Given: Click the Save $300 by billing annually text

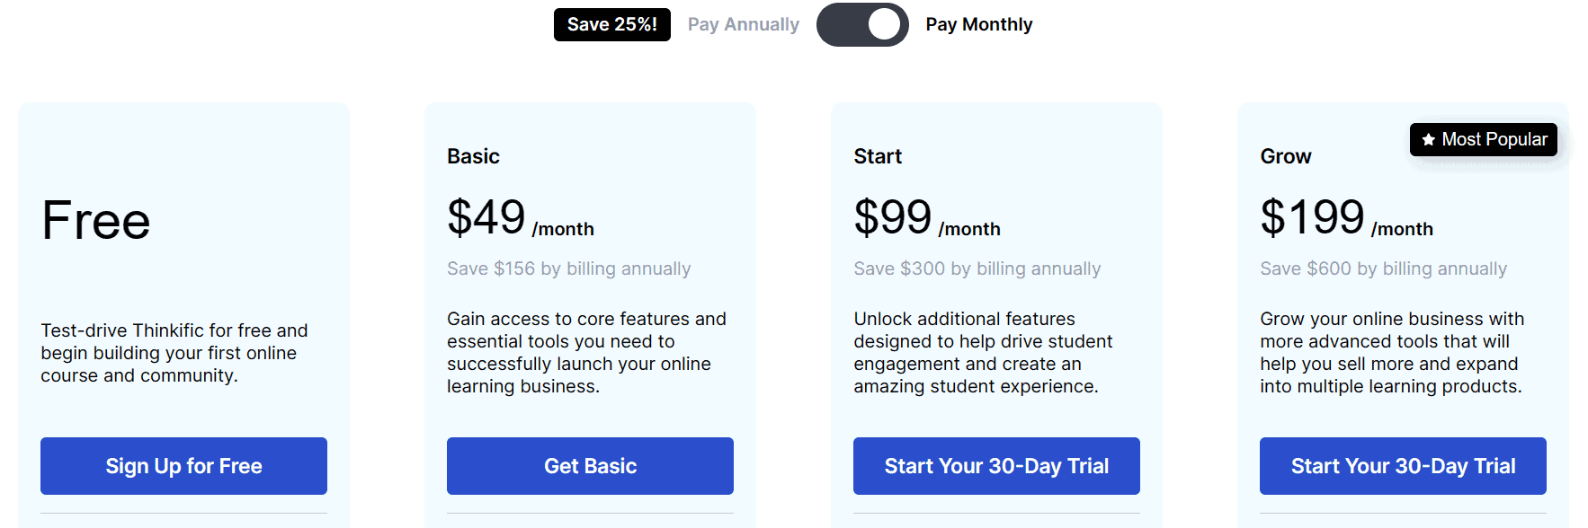Looking at the screenshot, I should pos(977,268).
